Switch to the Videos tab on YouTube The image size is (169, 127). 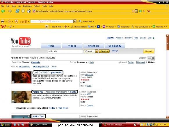point(72,46)
